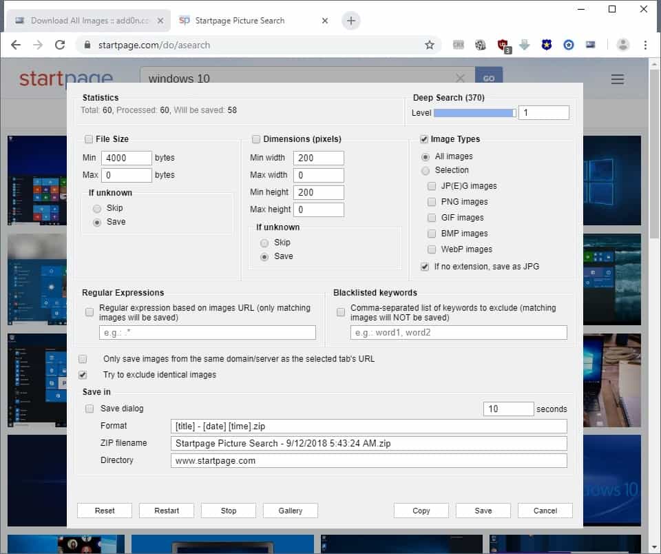This screenshot has width=661, height=554.
Task: Enable the File Size filter checkbox
Action: click(88, 139)
